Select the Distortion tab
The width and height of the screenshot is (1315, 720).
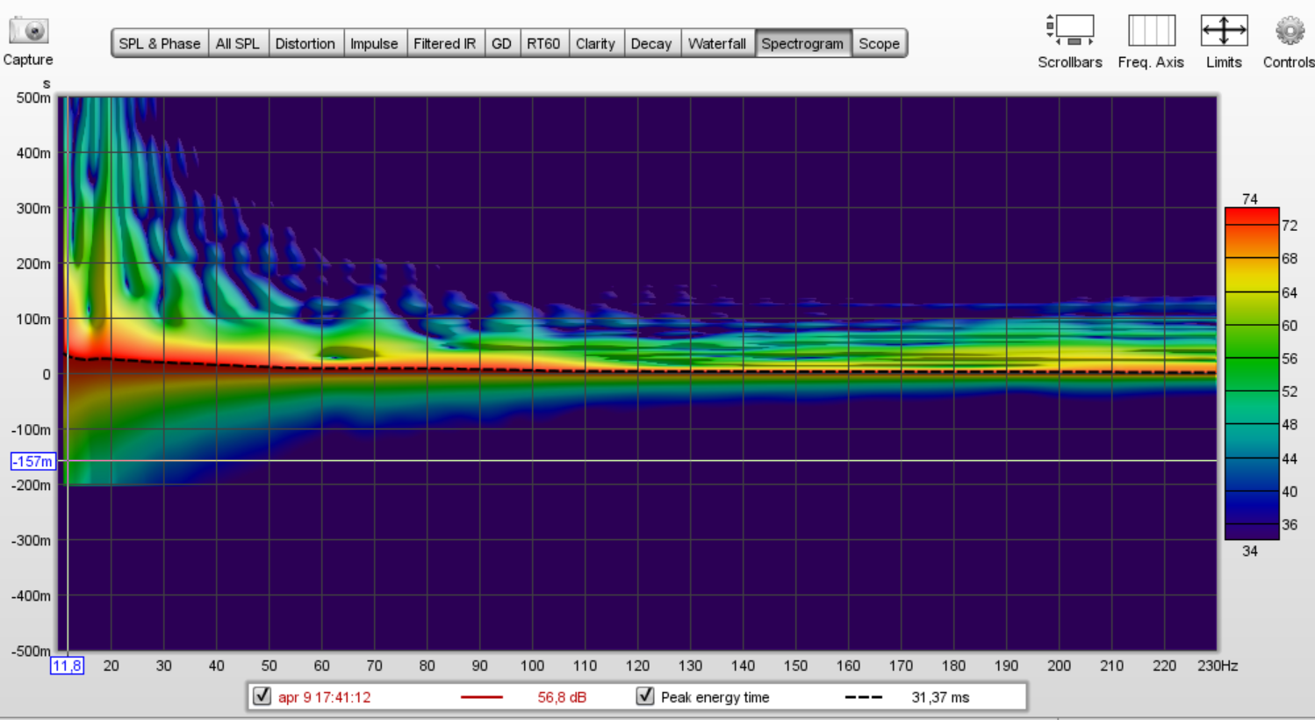[x=305, y=44]
